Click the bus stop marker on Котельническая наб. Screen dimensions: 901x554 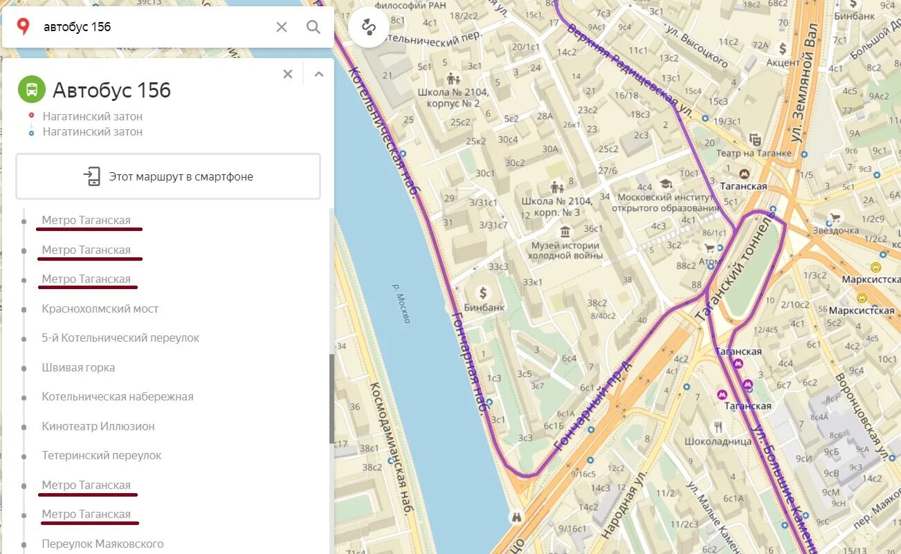(x=403, y=154)
